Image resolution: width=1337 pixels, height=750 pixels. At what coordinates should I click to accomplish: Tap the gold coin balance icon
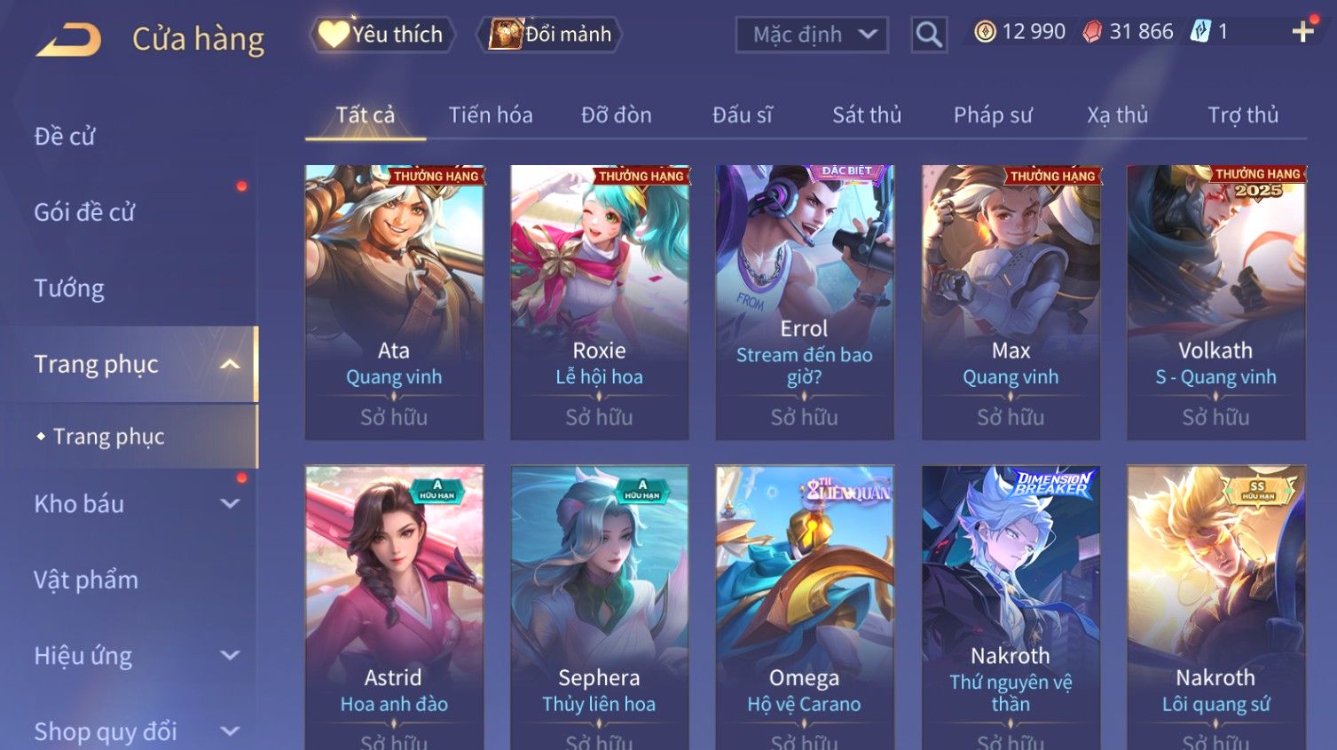(985, 32)
